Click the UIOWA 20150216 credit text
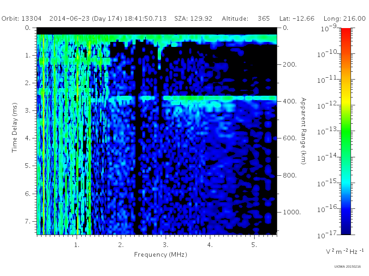 [348, 267]
